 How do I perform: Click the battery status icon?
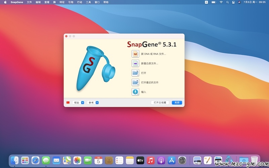click(x=214, y=2)
